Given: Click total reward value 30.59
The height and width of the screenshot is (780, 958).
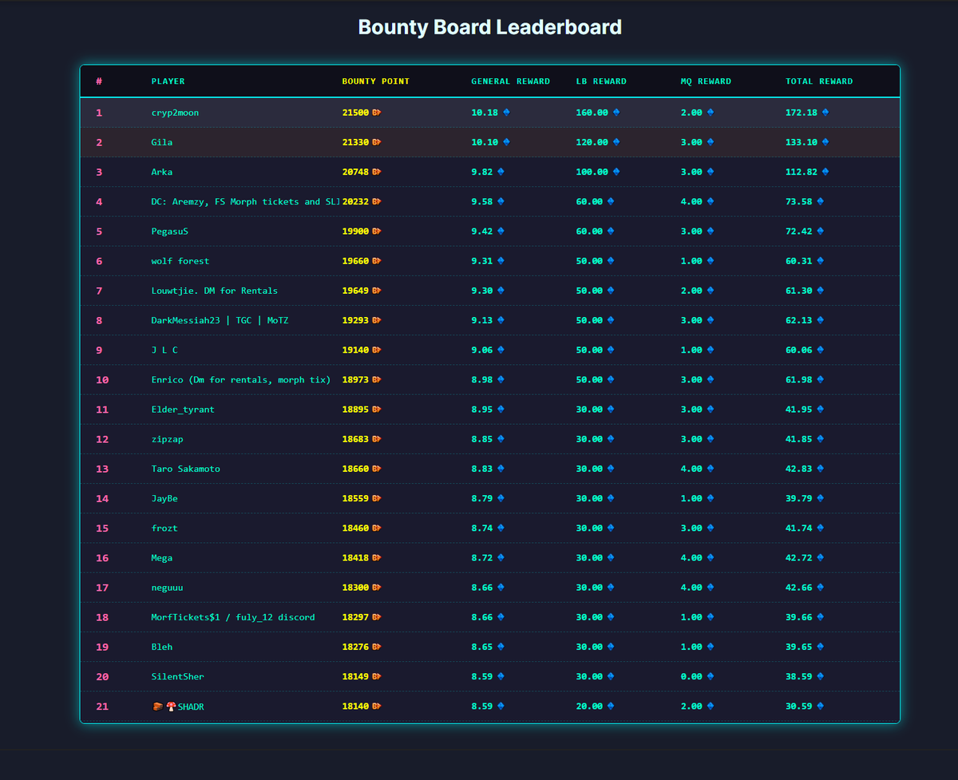Looking at the screenshot, I should click(x=799, y=706).
